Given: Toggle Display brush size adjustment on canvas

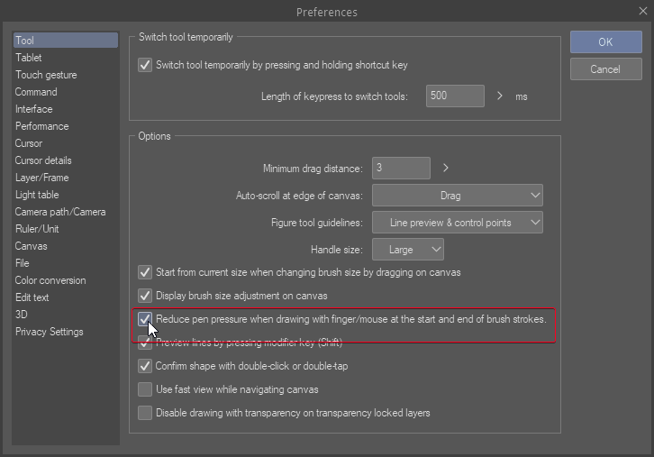Looking at the screenshot, I should (x=144, y=296).
